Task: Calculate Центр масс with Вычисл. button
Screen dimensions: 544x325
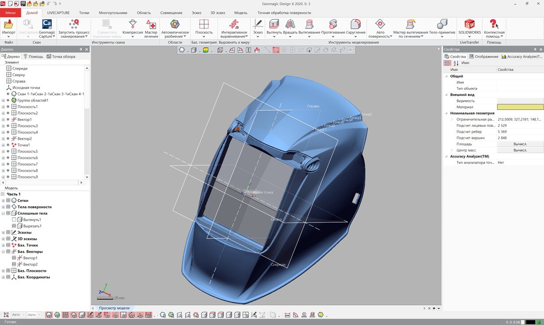Action: coord(520,150)
